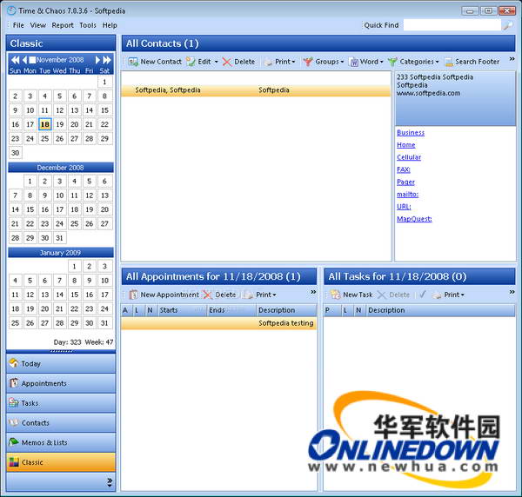Viewport: 522px width, 497px height.
Task: Open the Tools menu
Action: tap(88, 25)
